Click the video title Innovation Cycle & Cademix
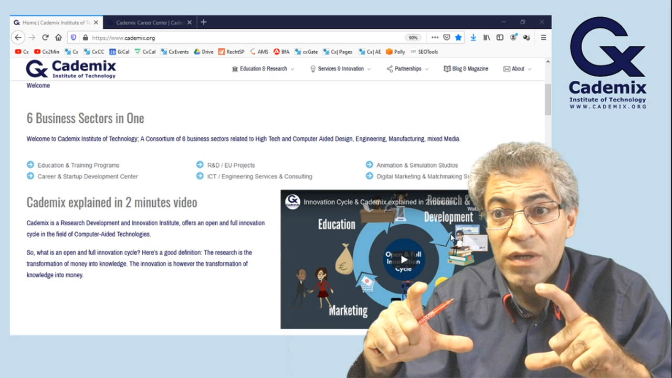The image size is (672, 378). pyautogui.click(x=380, y=202)
